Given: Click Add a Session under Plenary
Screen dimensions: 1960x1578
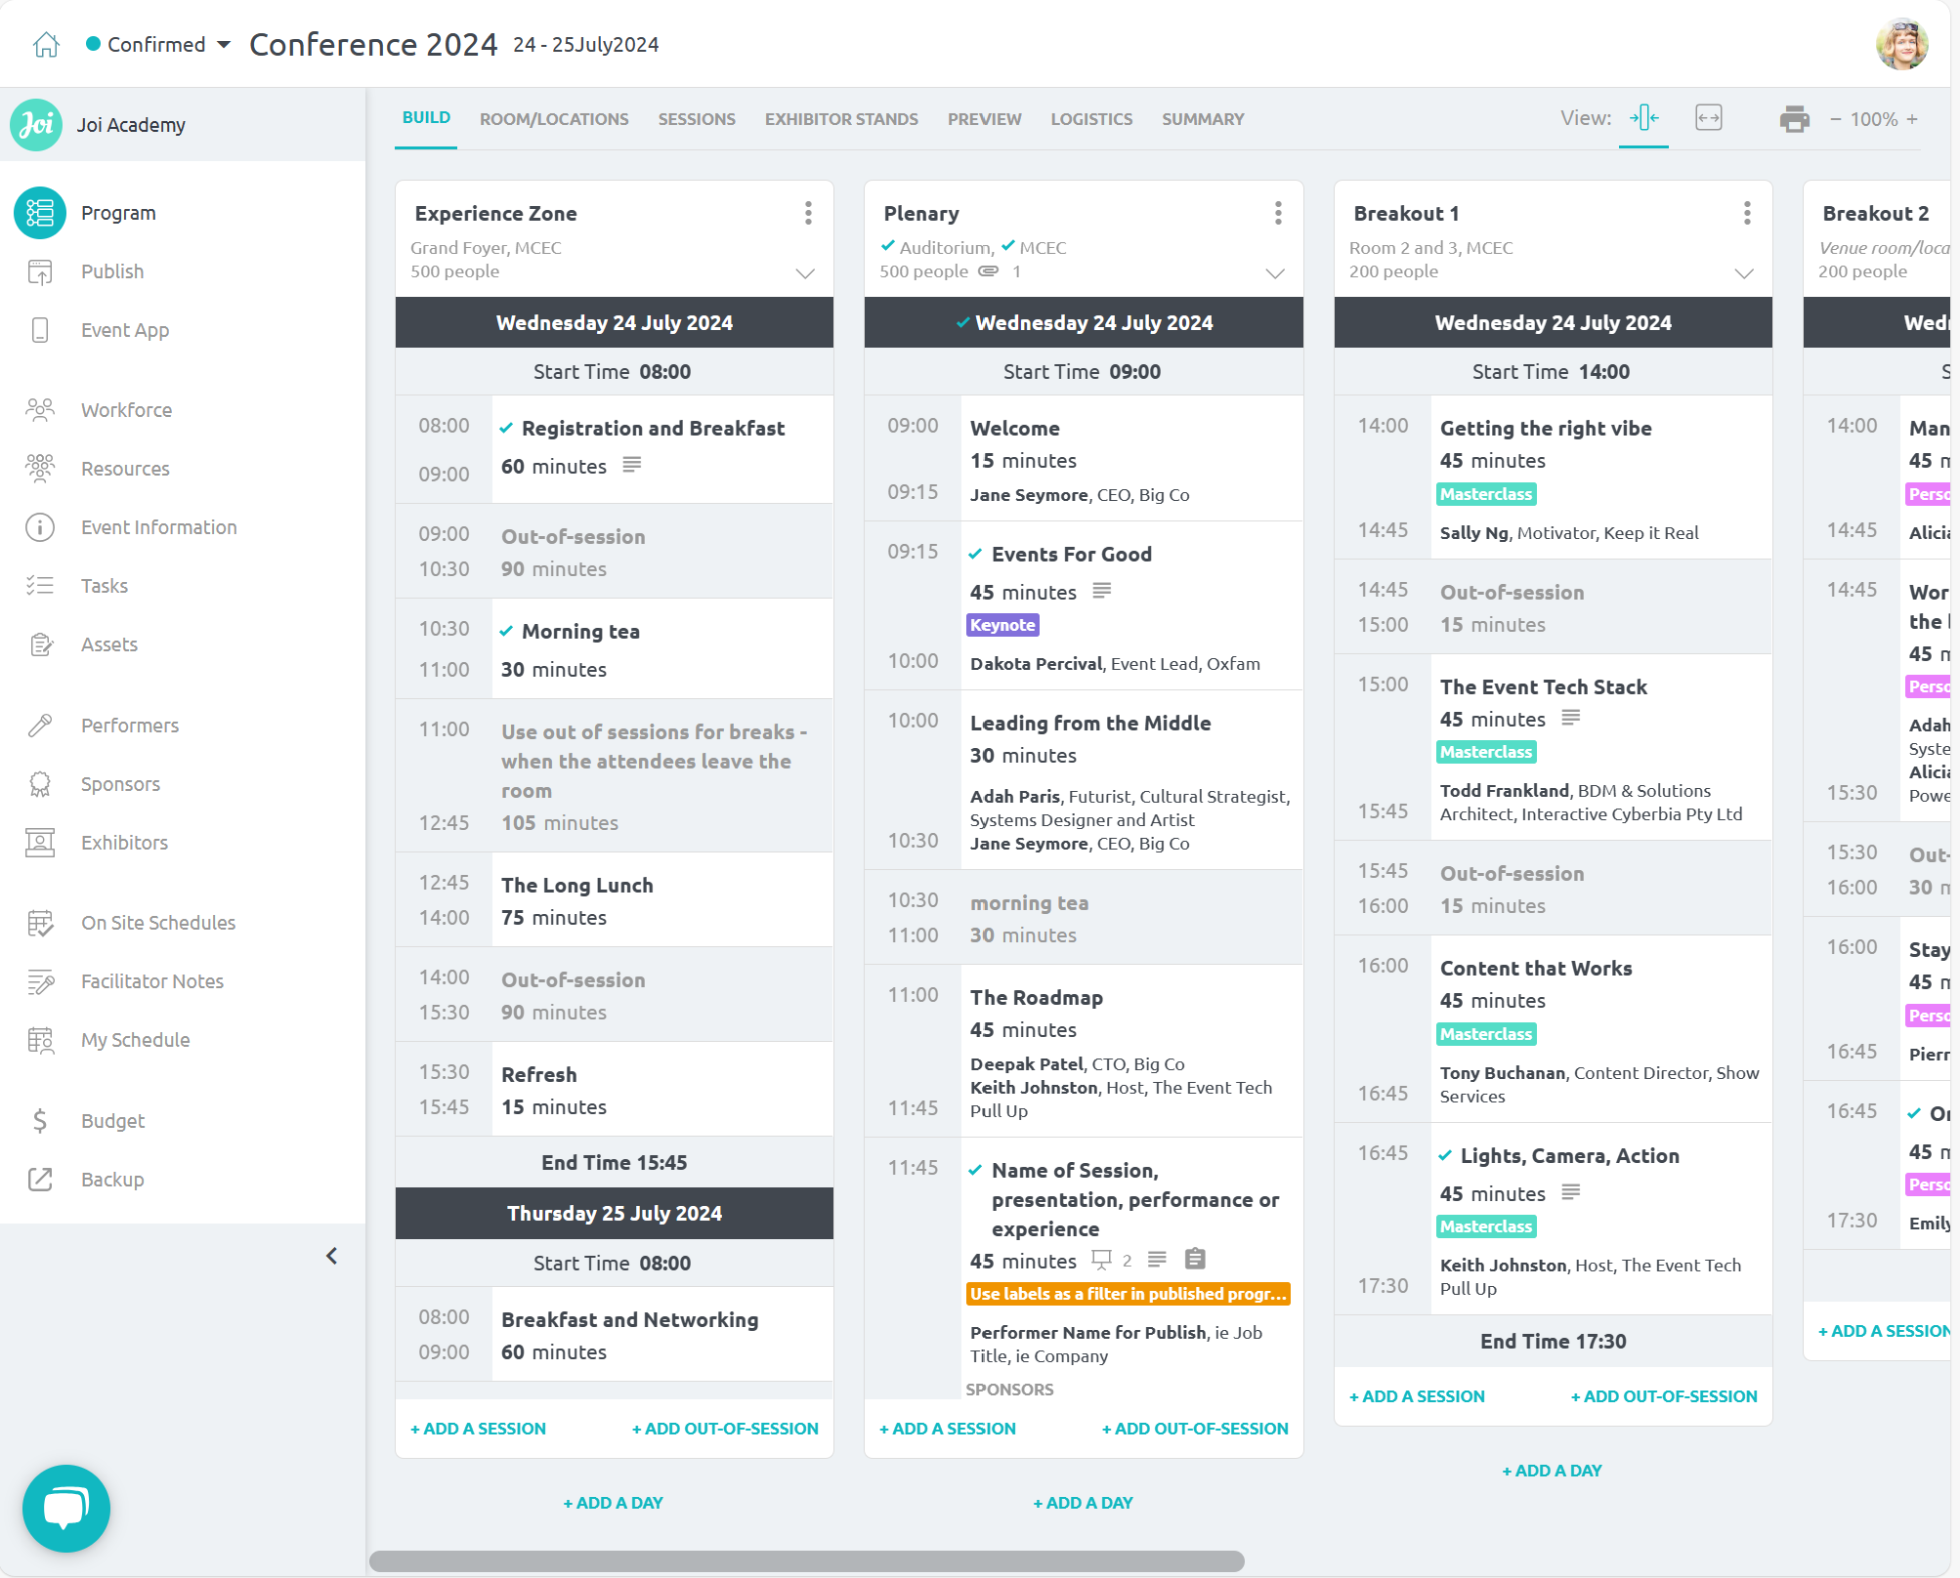Looking at the screenshot, I should click(948, 1429).
